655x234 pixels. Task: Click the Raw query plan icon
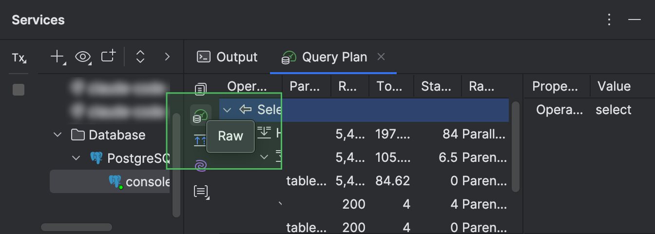coord(200,116)
